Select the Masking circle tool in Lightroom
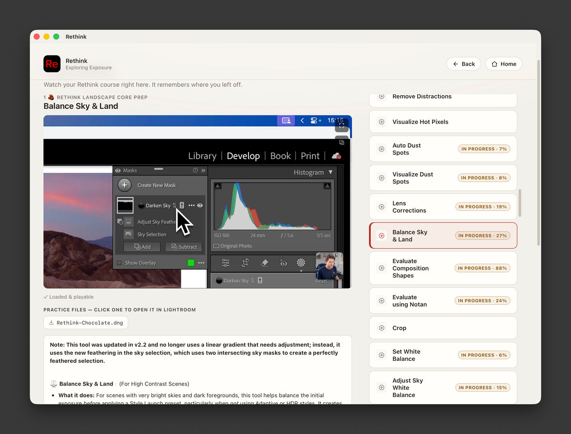Viewport: 571px width, 434px height. click(301, 263)
